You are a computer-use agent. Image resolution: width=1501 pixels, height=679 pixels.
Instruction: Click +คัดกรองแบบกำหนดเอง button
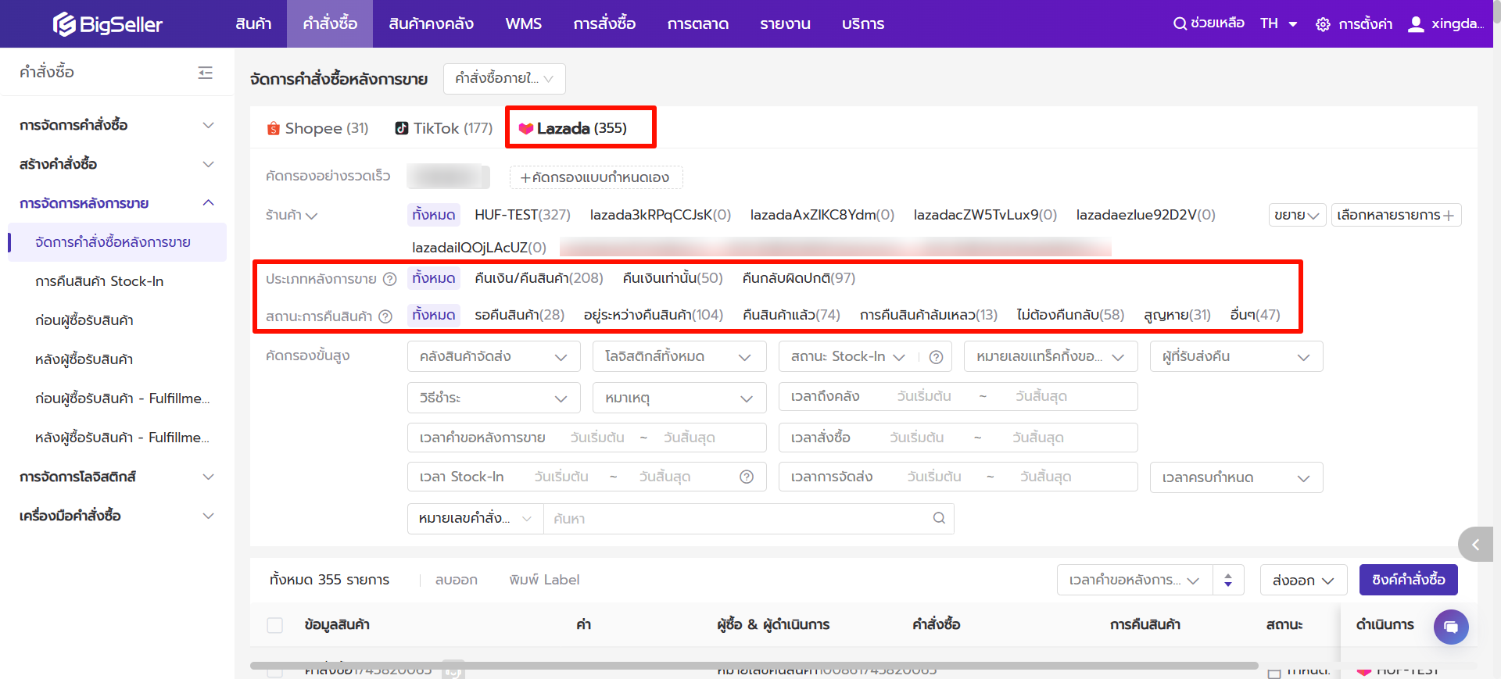(x=596, y=177)
